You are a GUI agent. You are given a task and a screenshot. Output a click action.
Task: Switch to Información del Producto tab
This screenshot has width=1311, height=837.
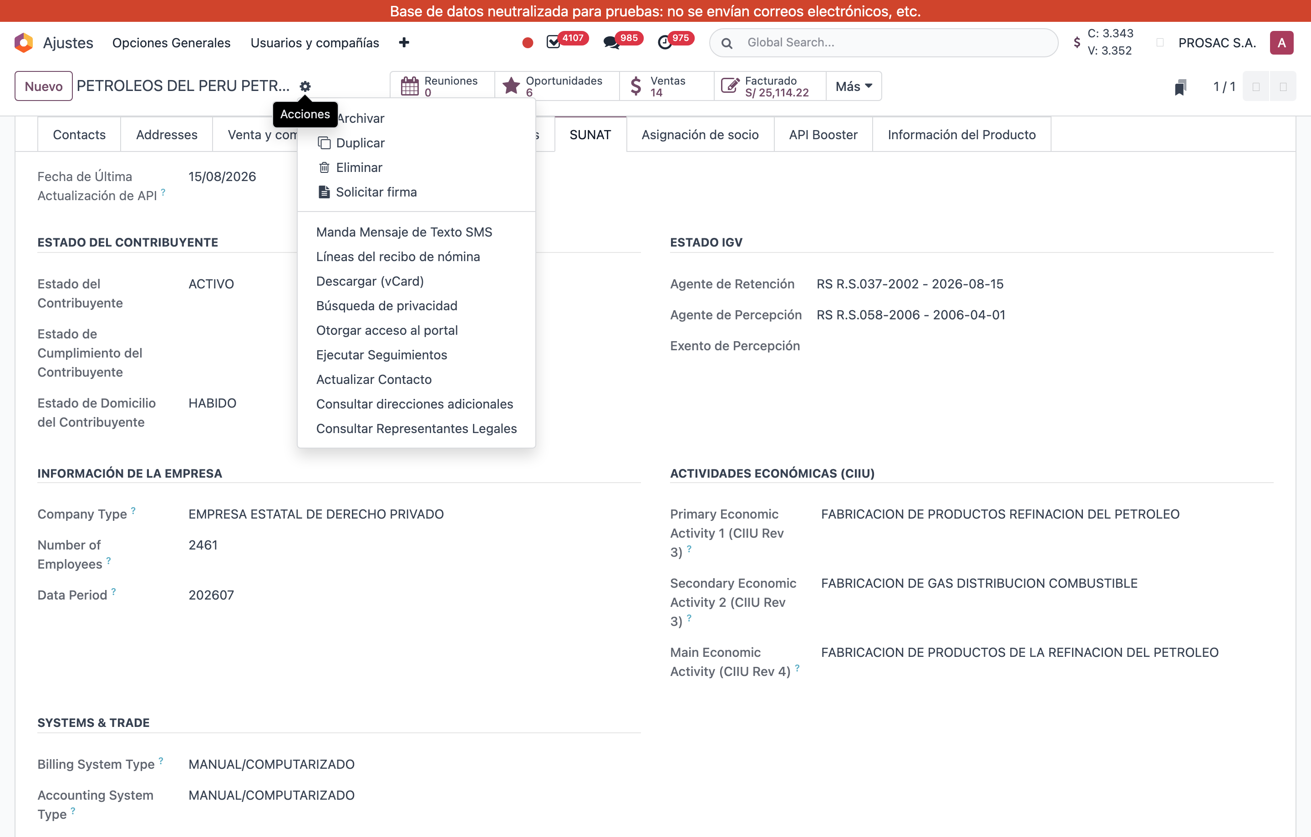(x=961, y=135)
